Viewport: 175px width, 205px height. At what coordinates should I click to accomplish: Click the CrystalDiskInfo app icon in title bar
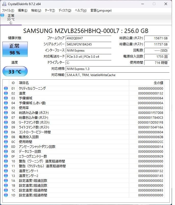click(4, 4)
